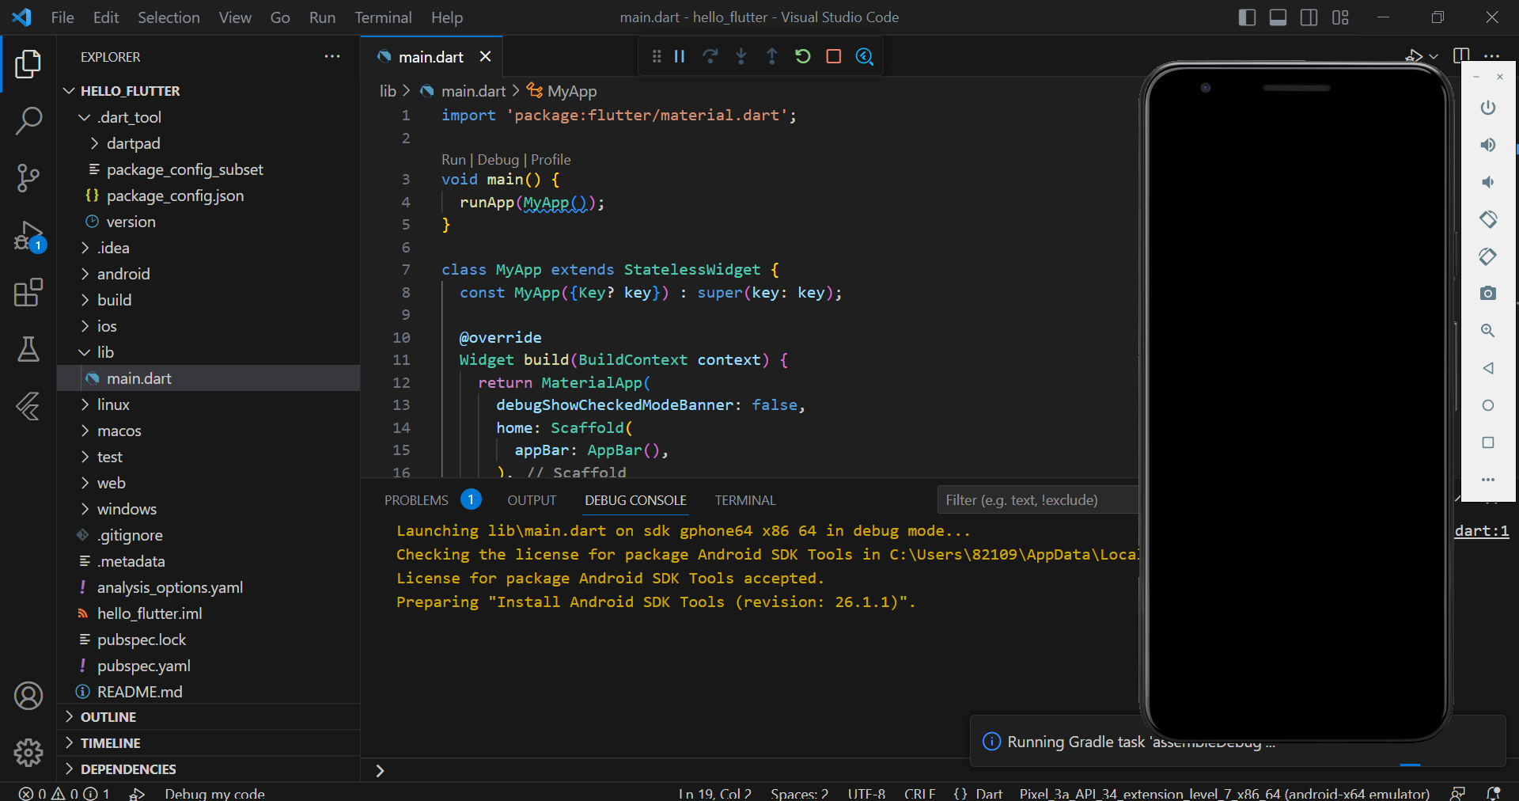
Task: Collapse the lib folder
Action: [x=85, y=352]
